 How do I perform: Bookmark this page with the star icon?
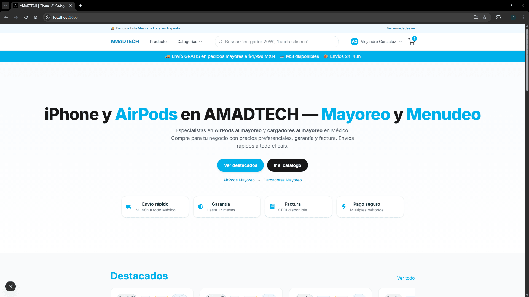[x=485, y=17]
